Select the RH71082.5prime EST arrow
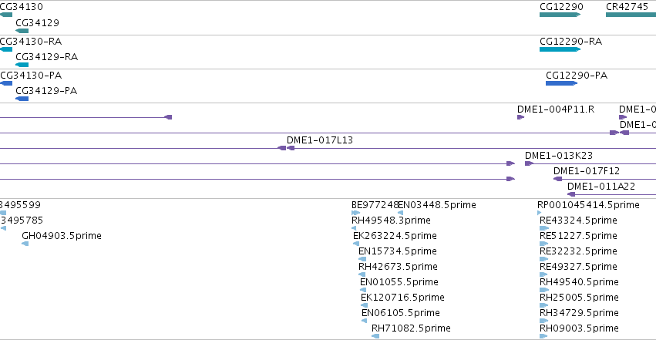The width and height of the screenshot is (656, 340). (x=375, y=336)
